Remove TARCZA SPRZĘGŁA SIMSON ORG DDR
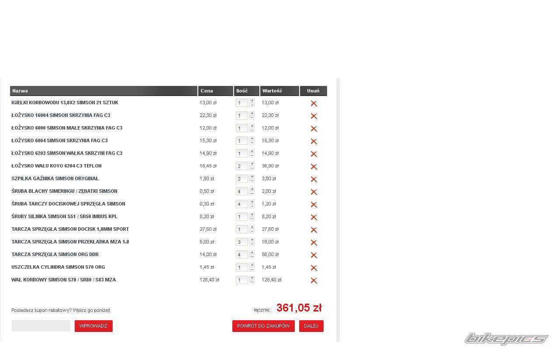This screenshot has width=559, height=349. (x=314, y=255)
